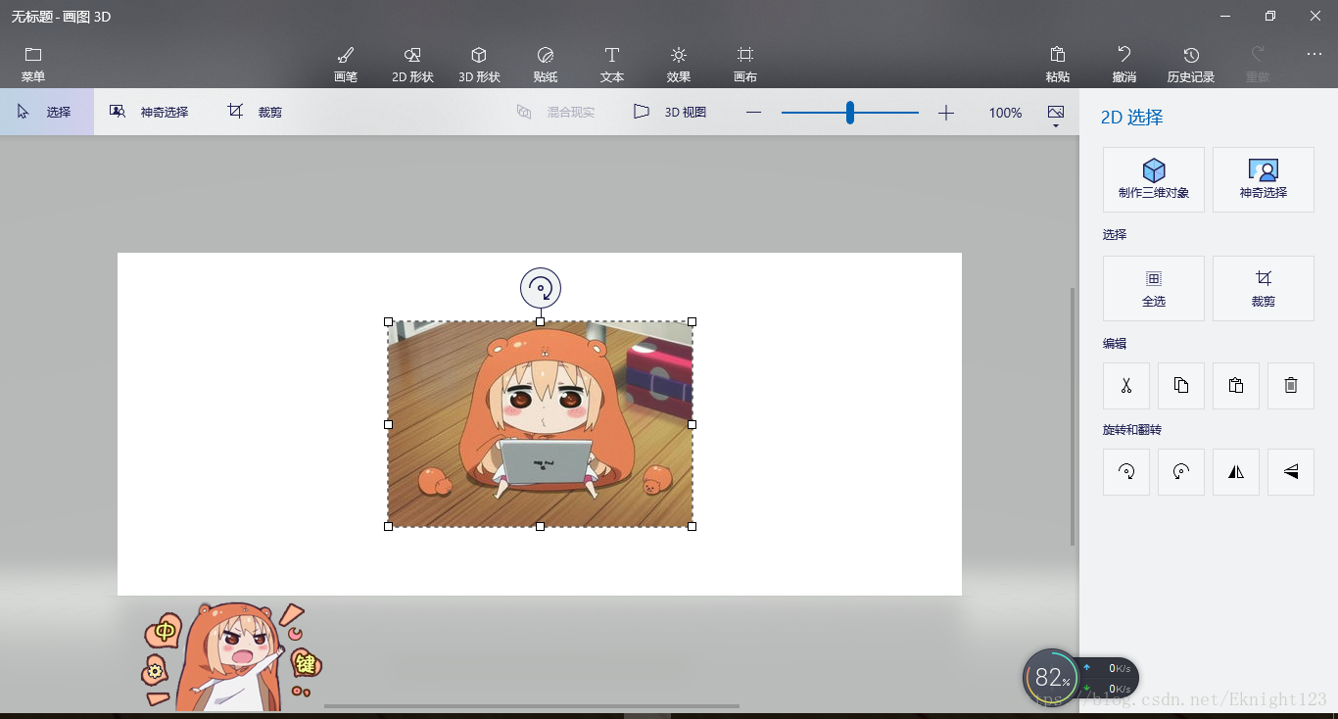
Task: Click the bottom-right selection corner handle
Action: [x=693, y=526]
